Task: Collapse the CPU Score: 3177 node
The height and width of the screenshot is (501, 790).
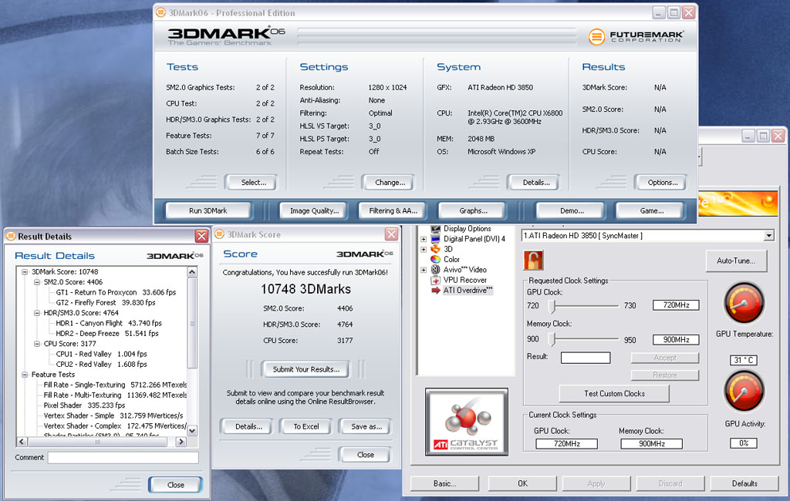Action: [x=37, y=344]
